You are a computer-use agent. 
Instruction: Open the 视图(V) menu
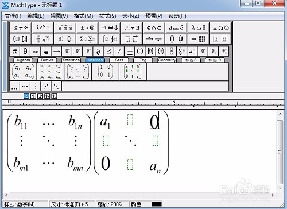coord(59,16)
